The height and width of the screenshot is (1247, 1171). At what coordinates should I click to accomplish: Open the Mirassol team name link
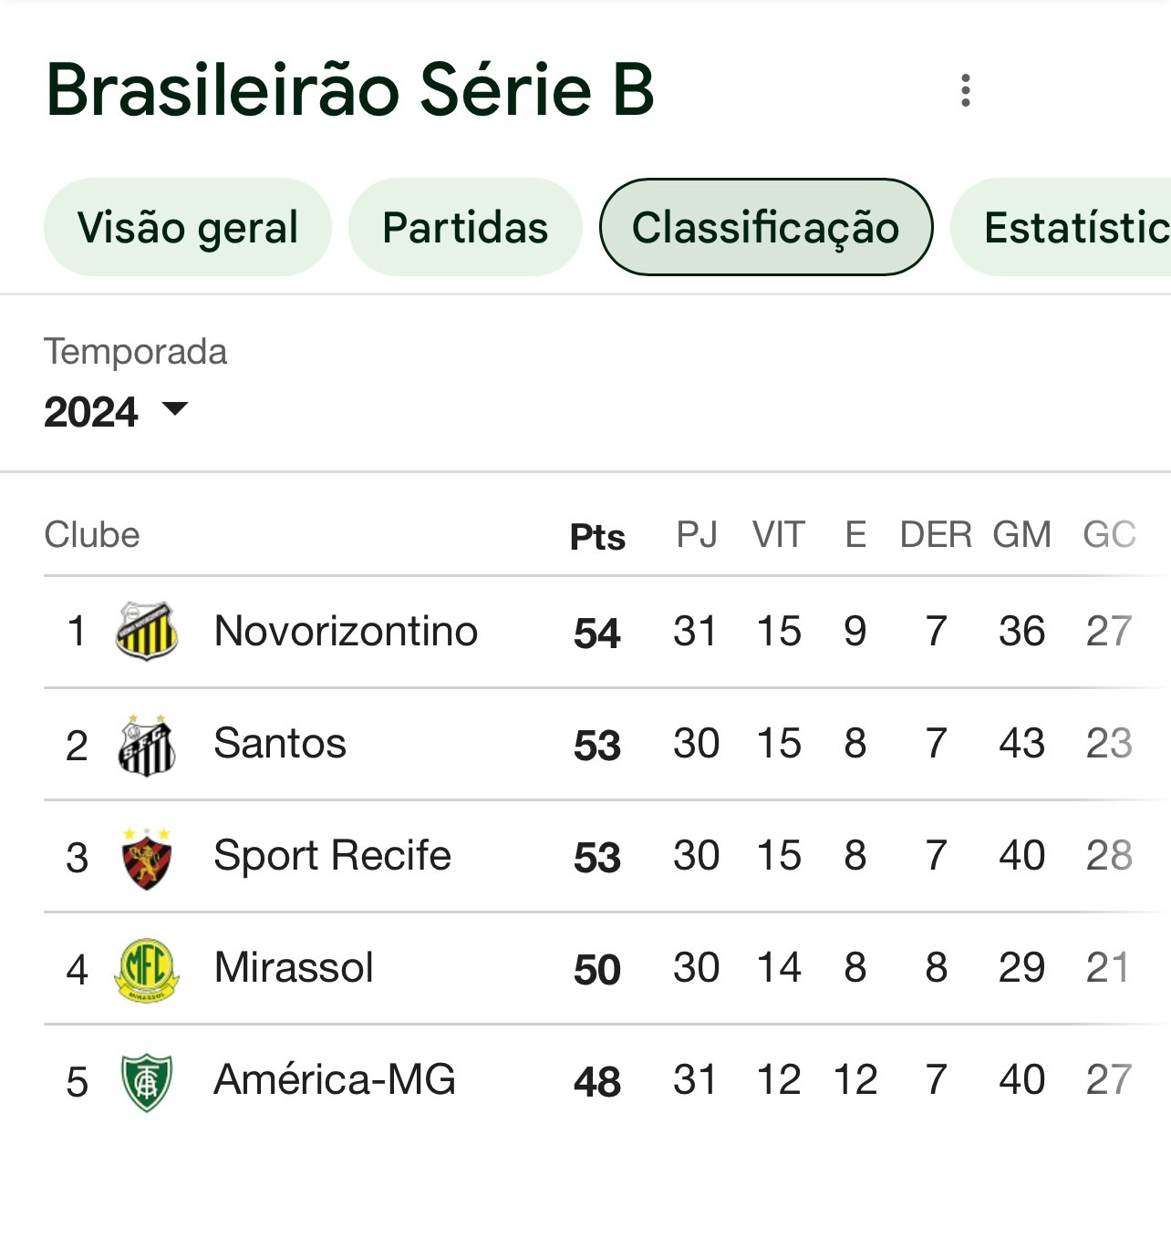[x=294, y=967]
